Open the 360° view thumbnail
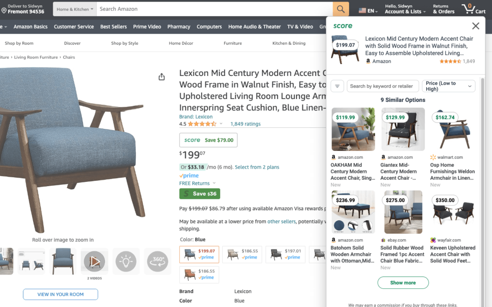The height and width of the screenshot is (307, 492). click(158, 261)
